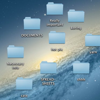The width and height of the screenshot is (100, 100).
Task: Select the Really important folder icon
Action: pos(55,9)
